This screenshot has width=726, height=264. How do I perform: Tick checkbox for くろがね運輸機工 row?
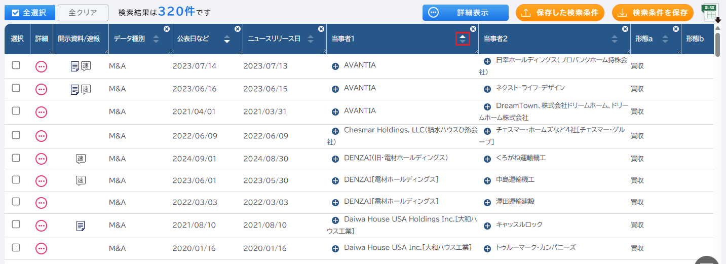click(x=16, y=158)
